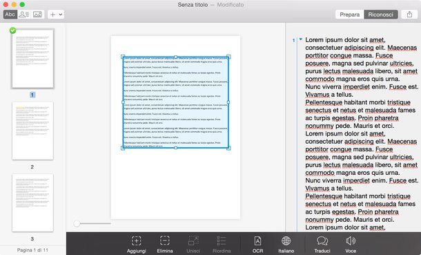This screenshot has width=421, height=255.
Task: Click the page zoom slider knob
Action: pyautogui.click(x=77, y=223)
